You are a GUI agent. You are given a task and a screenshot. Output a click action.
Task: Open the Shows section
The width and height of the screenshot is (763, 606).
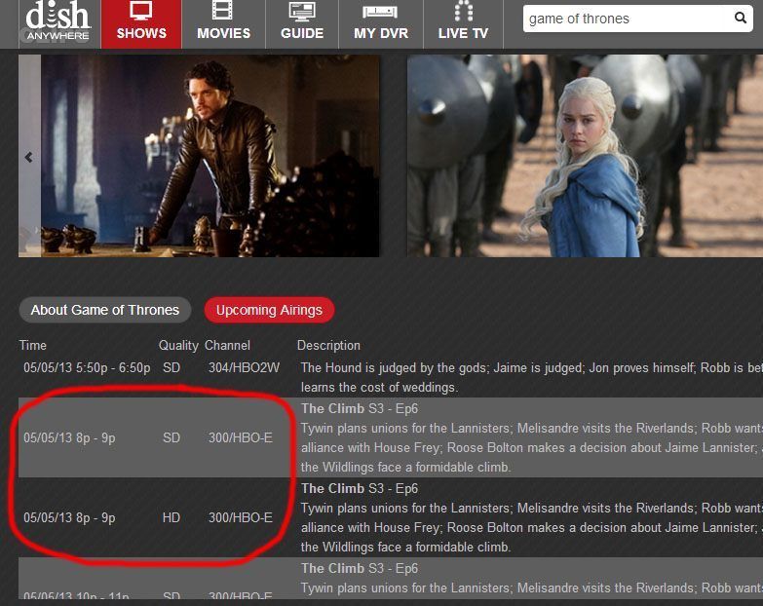pos(141,23)
